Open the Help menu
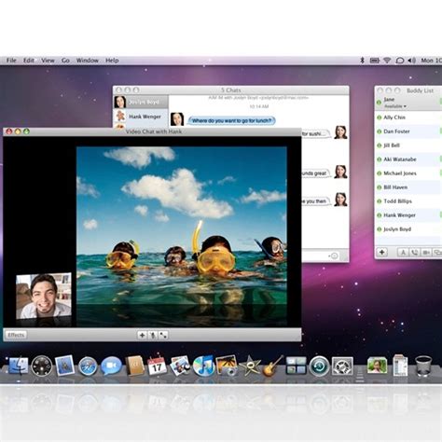442x442 pixels. click(x=112, y=61)
